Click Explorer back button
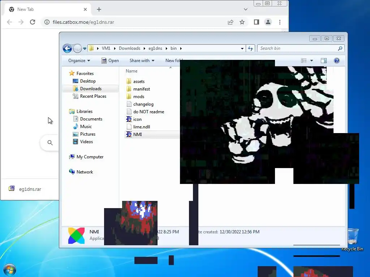Image resolution: width=370 pixels, height=277 pixels. click(x=67, y=49)
